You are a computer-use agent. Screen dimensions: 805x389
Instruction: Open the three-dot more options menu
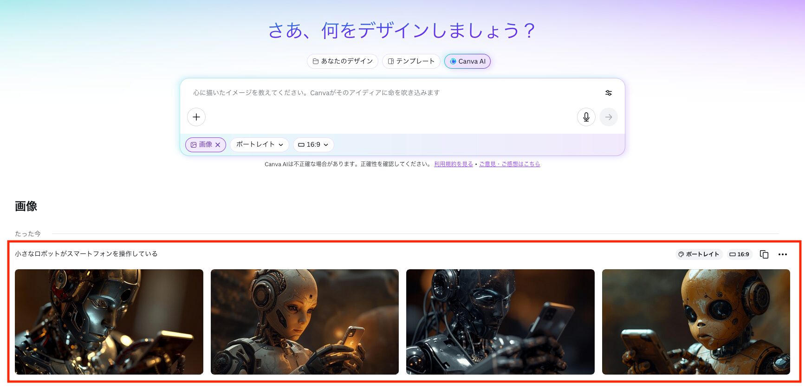coord(783,254)
